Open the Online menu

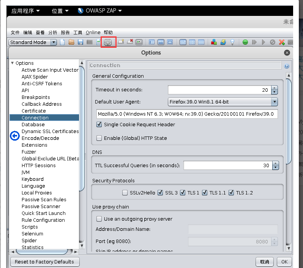[93, 33]
